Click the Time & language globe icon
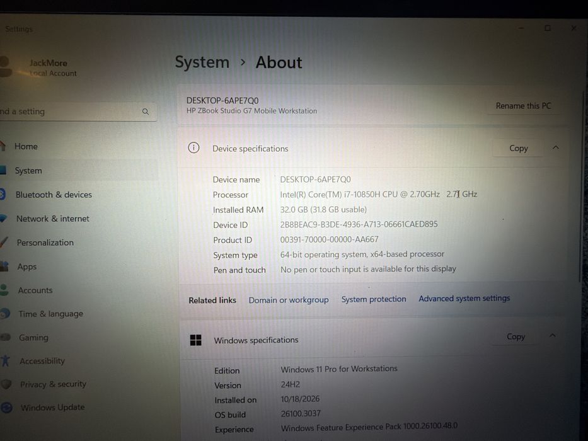 pos(5,314)
